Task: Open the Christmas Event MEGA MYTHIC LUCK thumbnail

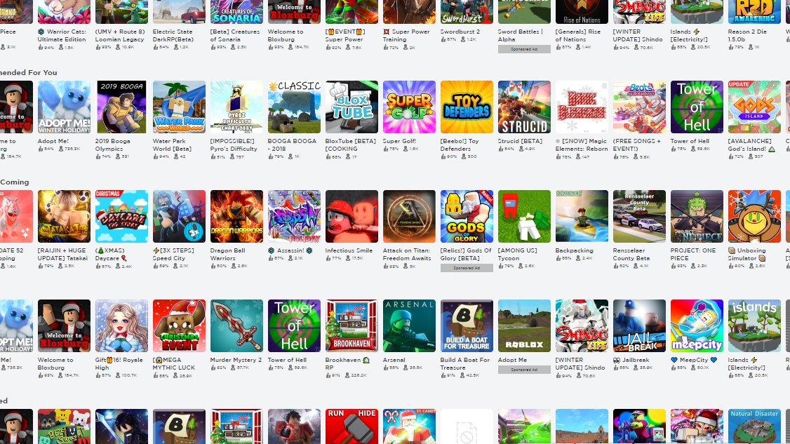Action: click(179, 325)
